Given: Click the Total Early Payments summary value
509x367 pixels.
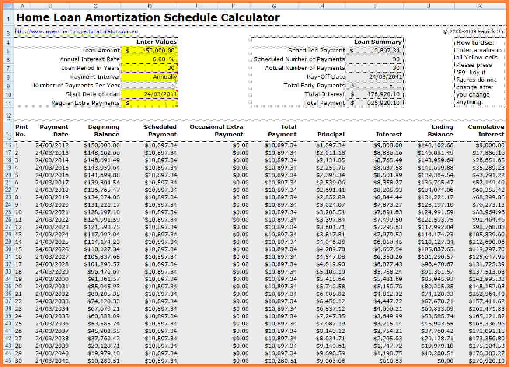Looking at the screenshot, I should tap(375, 86).
